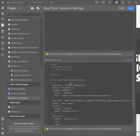Screen dimensions: 140x136
Task: Collapse the Utility pages section
Action: pyautogui.click(x=8, y=102)
